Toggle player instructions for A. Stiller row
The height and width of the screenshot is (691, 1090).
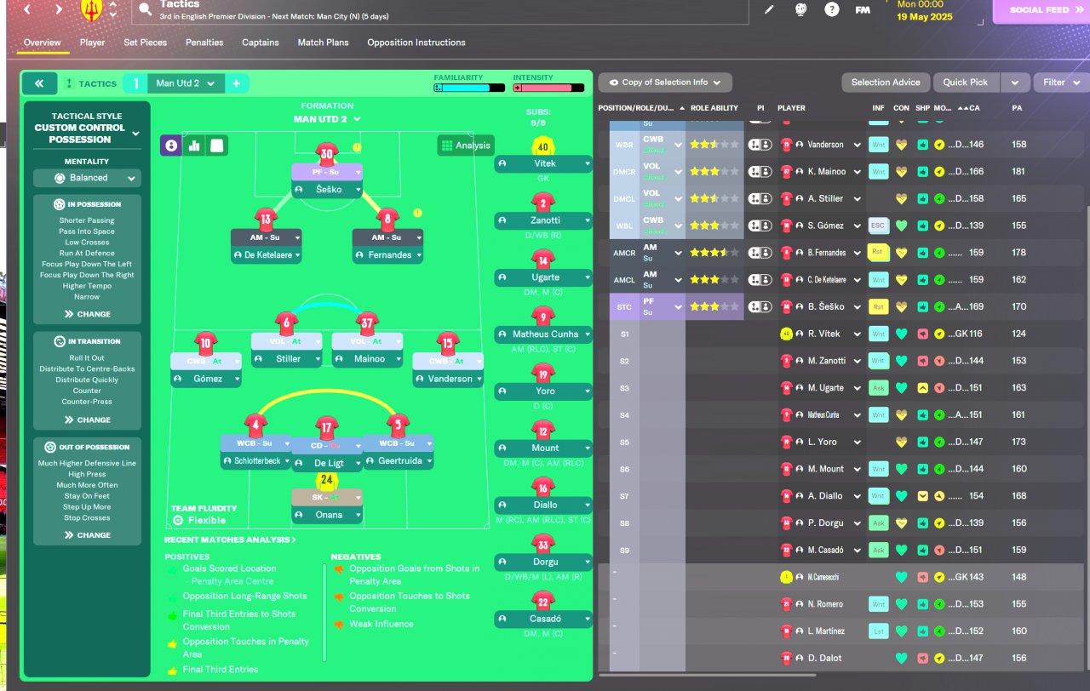760,198
